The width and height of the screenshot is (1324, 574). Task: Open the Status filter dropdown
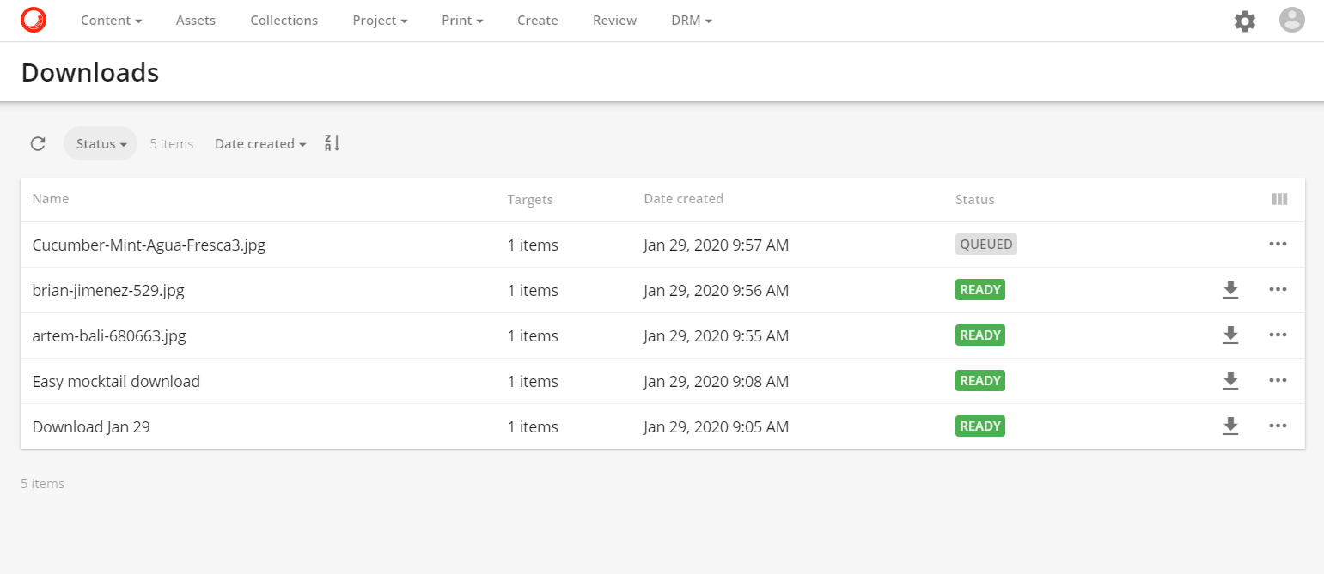100,143
